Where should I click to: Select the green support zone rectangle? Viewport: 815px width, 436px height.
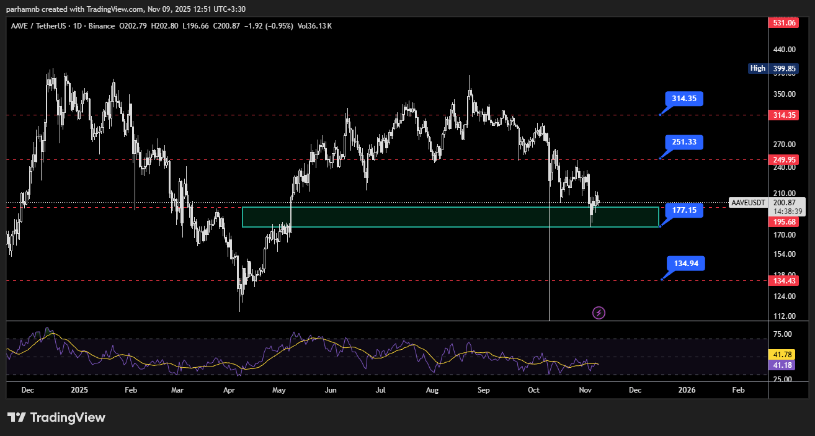(x=450, y=216)
